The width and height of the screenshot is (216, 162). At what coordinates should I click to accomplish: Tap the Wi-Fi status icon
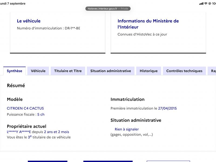(206, 4)
